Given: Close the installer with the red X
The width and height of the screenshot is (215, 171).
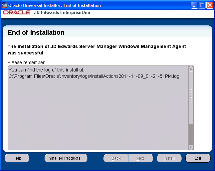Looking at the screenshot, I should [x=210, y=5].
